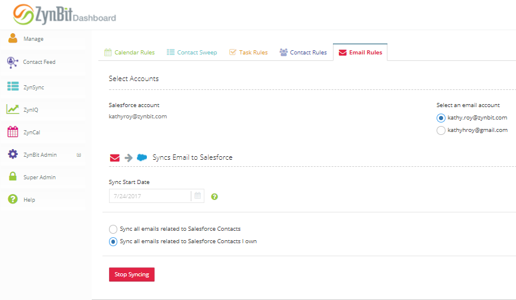Switch to the Calendar Rules tab
The width and height of the screenshot is (516, 300).
click(129, 52)
